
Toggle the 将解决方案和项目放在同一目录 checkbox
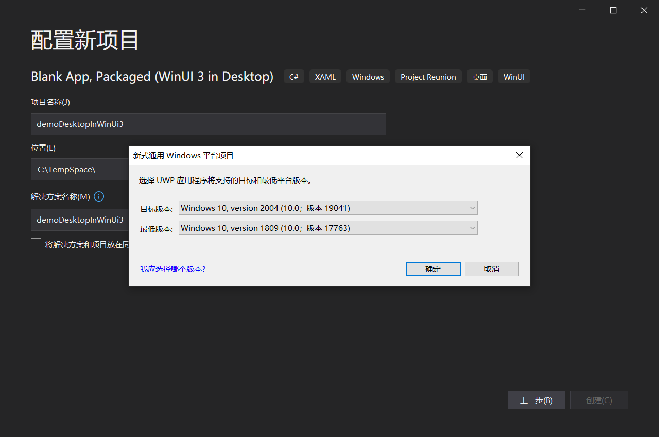click(36, 244)
